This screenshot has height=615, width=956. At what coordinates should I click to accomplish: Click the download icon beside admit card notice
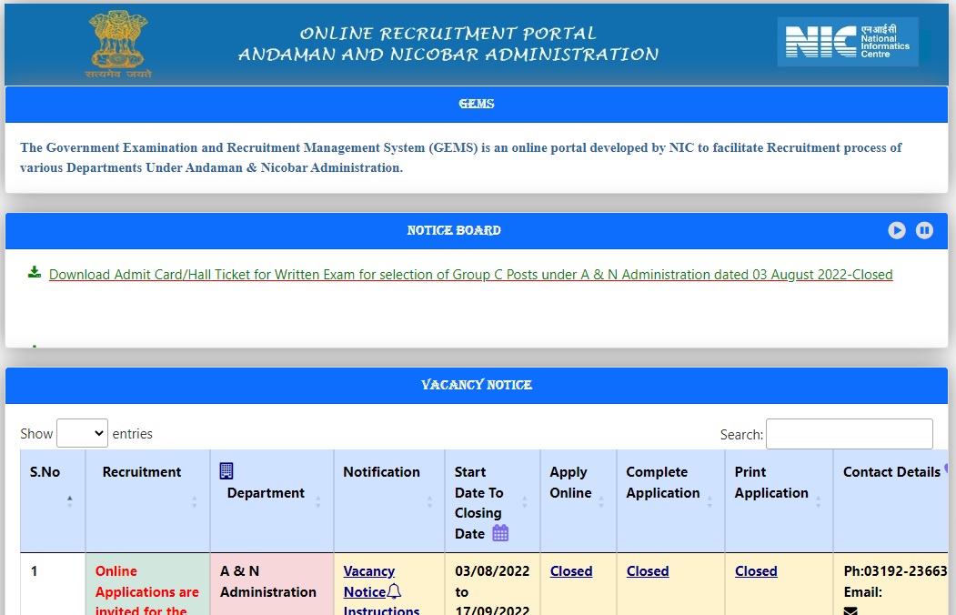coord(35,272)
